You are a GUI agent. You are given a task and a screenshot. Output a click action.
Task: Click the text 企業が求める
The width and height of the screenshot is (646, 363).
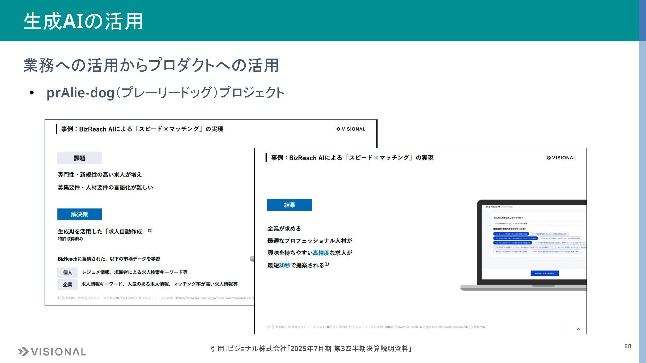(284, 229)
